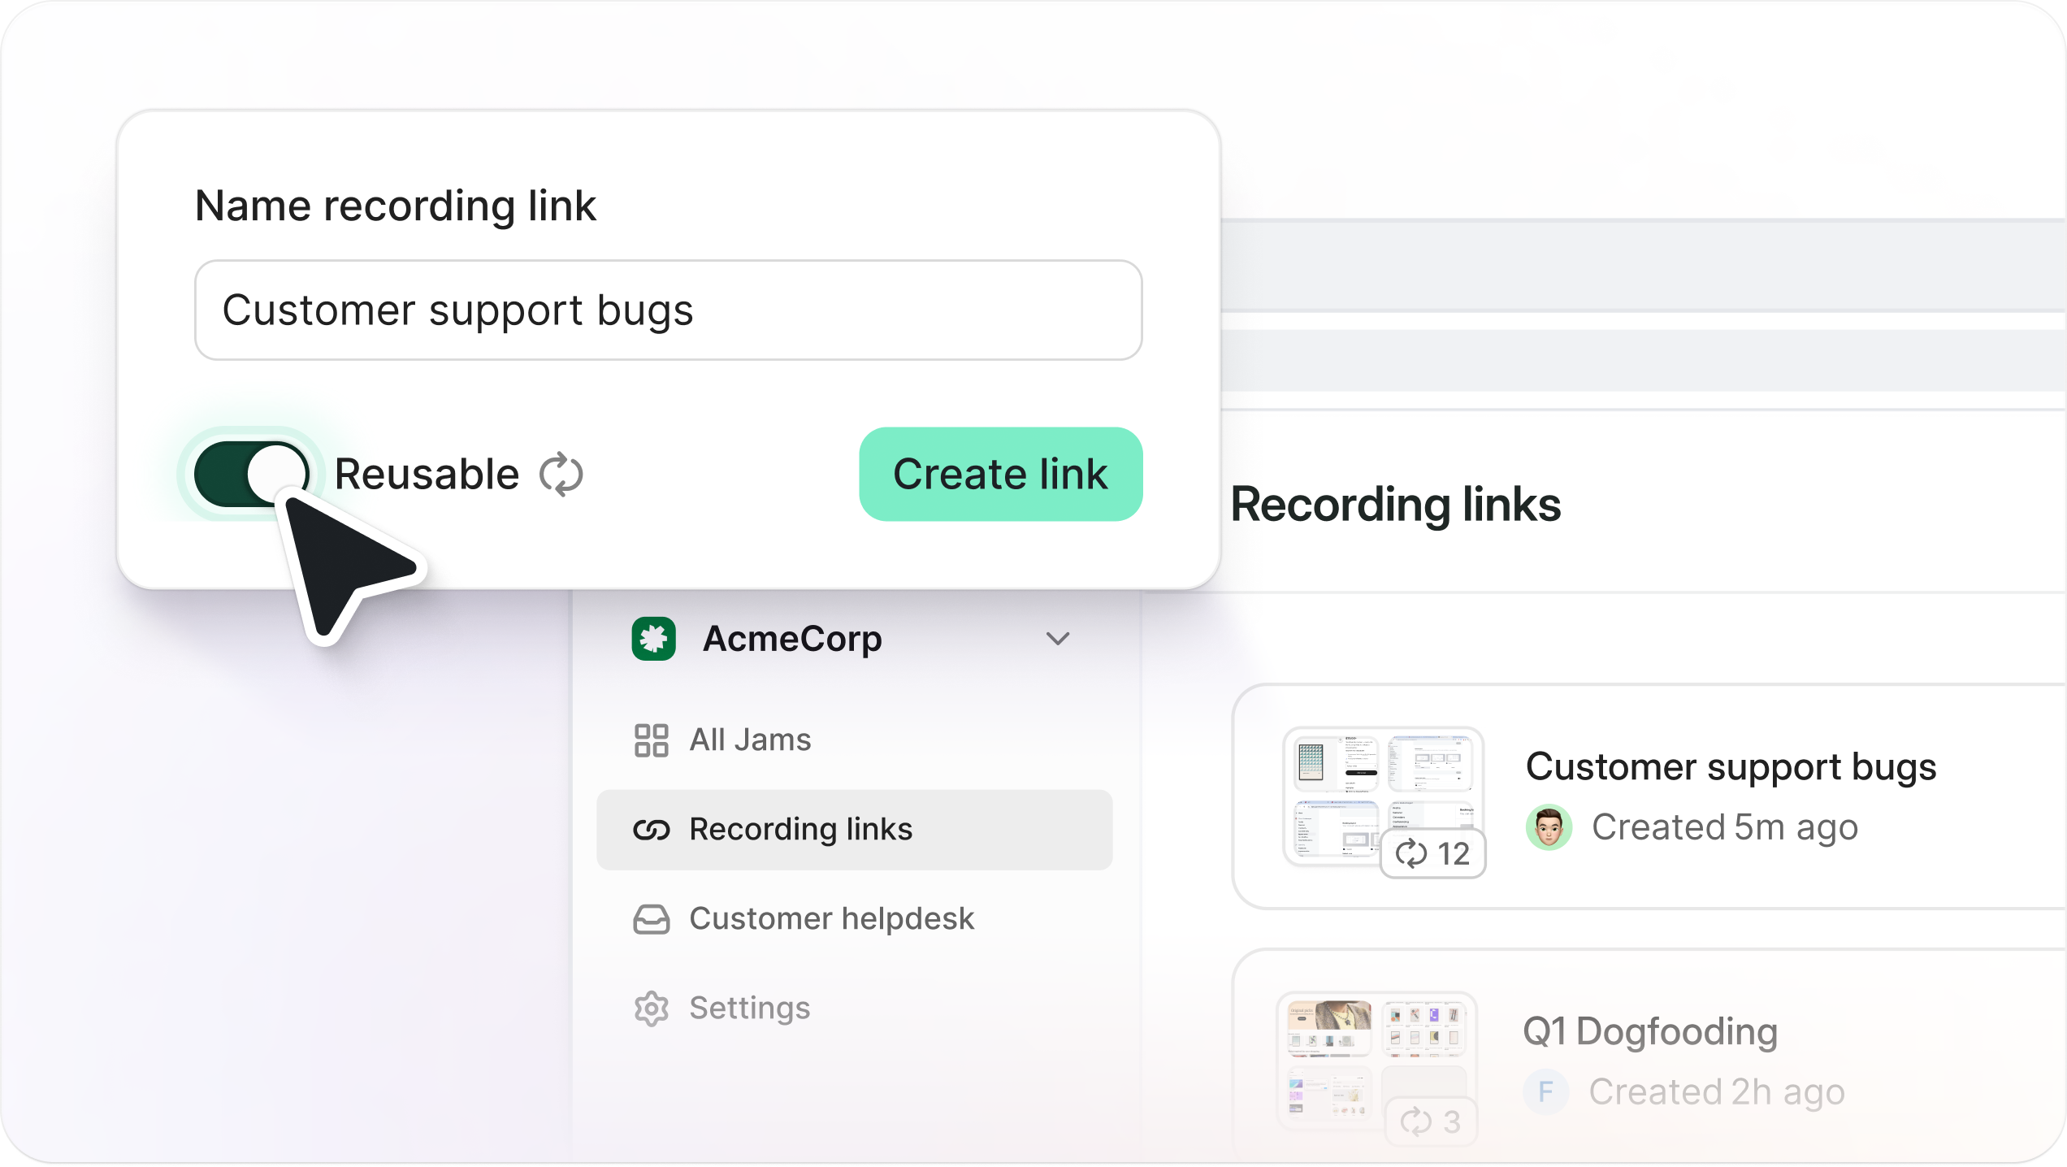Open Settings from the sidebar
The image size is (2067, 1167).
(x=749, y=1009)
